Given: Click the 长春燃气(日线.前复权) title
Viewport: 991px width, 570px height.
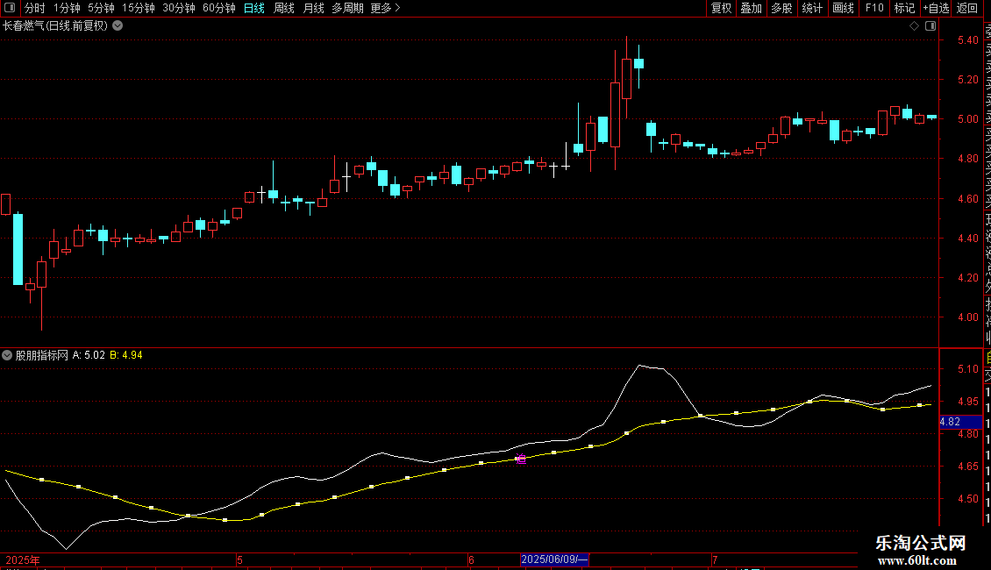Looking at the screenshot, I should tap(55, 26).
